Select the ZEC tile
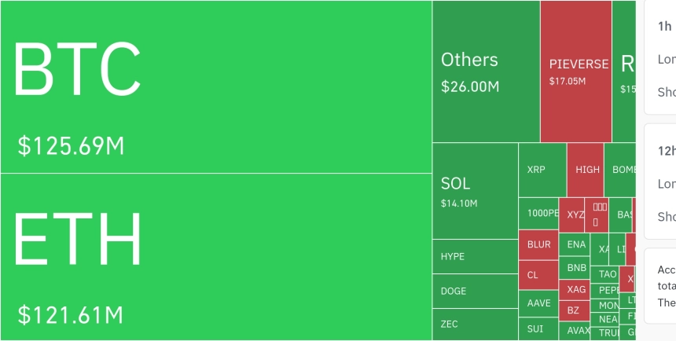Screen dimensions: 676x341 (x=475, y=324)
